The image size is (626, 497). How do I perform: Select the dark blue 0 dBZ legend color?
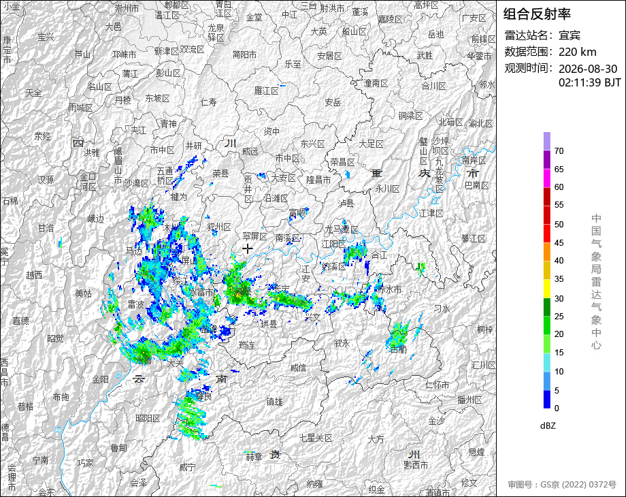[547, 399]
